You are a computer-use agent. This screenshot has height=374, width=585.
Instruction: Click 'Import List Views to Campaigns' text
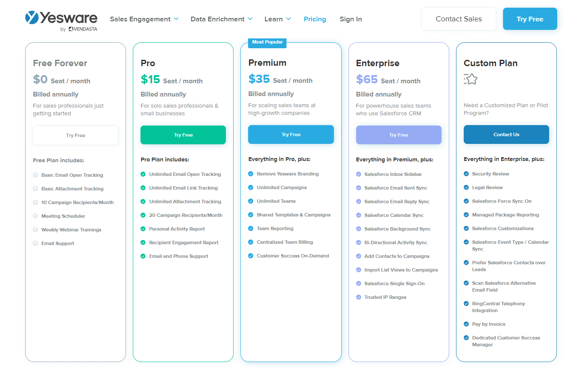401,270
